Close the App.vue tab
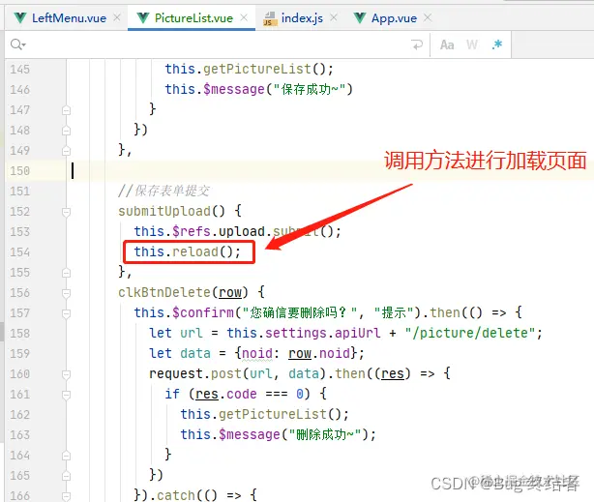This screenshot has height=502, width=594. click(428, 17)
